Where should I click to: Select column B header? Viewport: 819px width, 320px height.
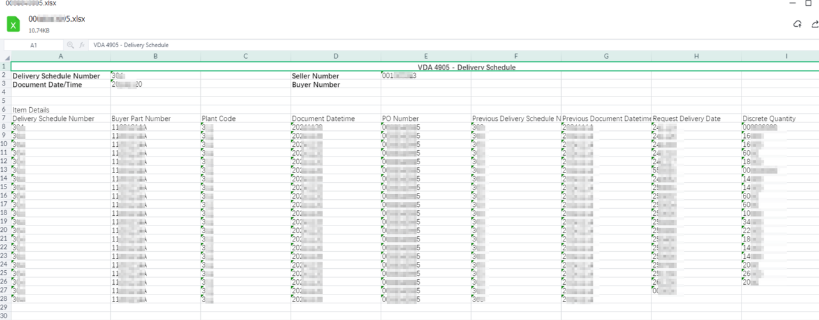155,57
